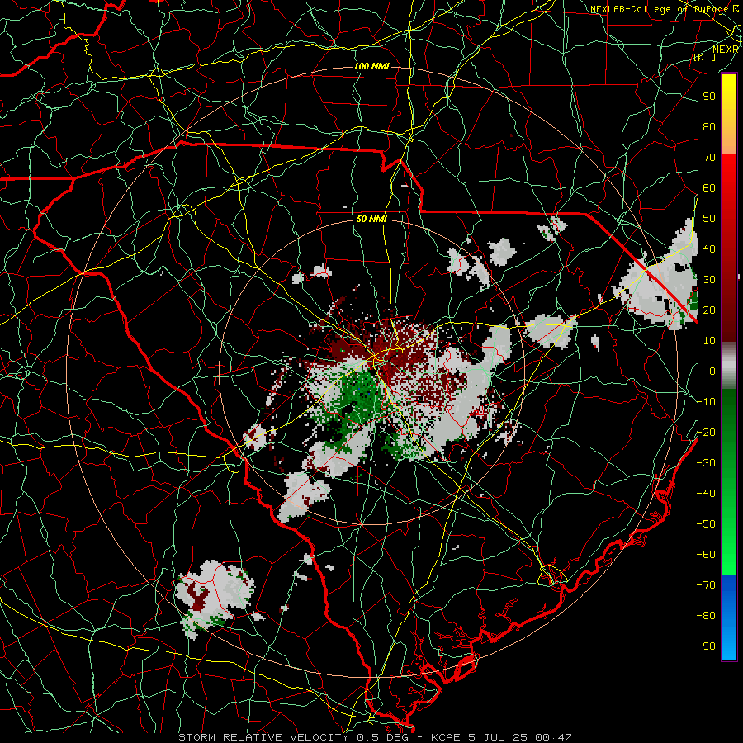Image resolution: width=743 pixels, height=743 pixels.
Task: Click the 40 label on velocity scale
Action: 709,249
